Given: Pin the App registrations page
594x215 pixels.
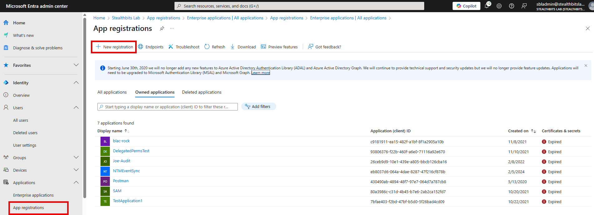Looking at the screenshot, I should [162, 28].
